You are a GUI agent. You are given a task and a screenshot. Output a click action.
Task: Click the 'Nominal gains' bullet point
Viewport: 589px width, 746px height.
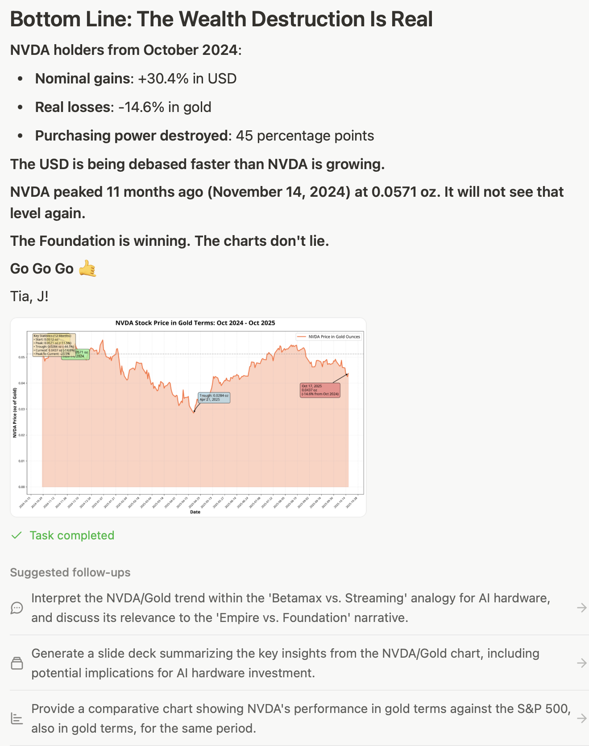[136, 79]
